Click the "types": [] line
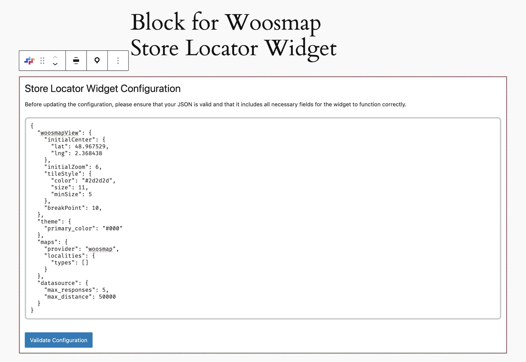The width and height of the screenshot is (526, 362). [70, 263]
